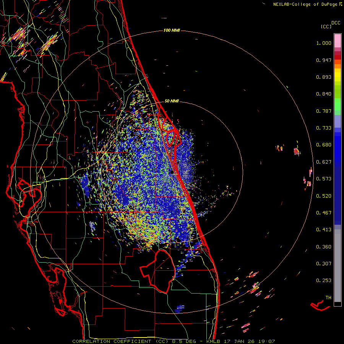Click the 0.680 scale value
Screen dimensions: 344x344
point(324,145)
